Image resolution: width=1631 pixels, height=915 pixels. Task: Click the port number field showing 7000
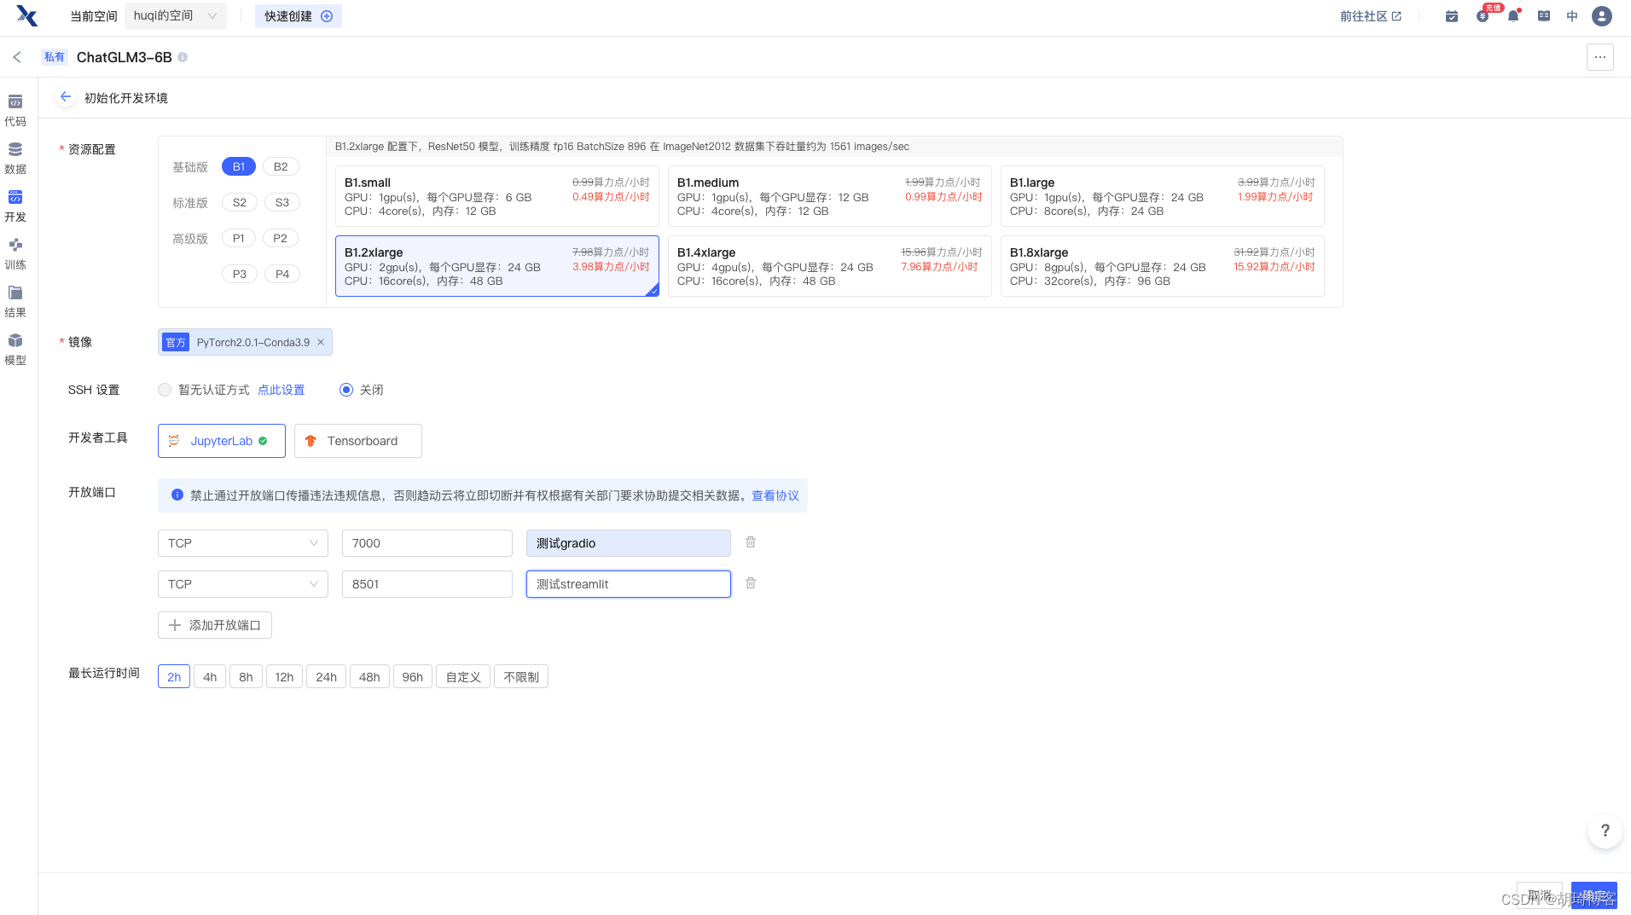click(x=427, y=543)
